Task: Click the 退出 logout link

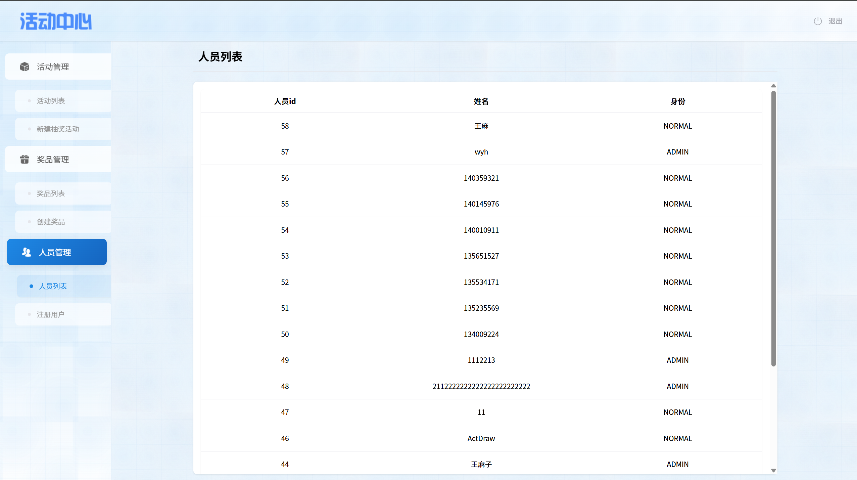Action: click(835, 21)
